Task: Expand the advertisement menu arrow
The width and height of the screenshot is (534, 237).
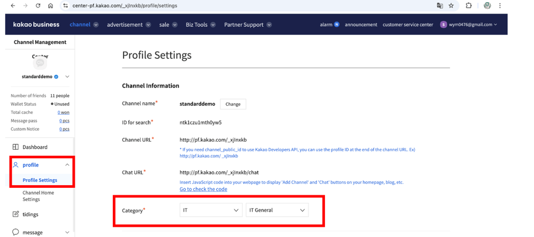Action: click(x=148, y=25)
